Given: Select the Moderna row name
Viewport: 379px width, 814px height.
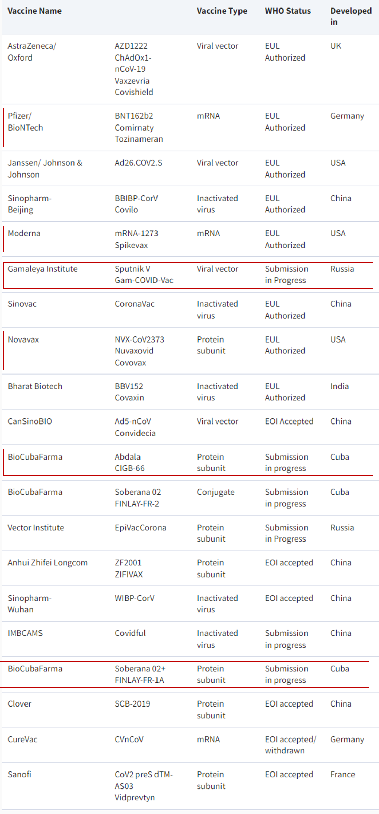Looking at the screenshot, I should [24, 233].
